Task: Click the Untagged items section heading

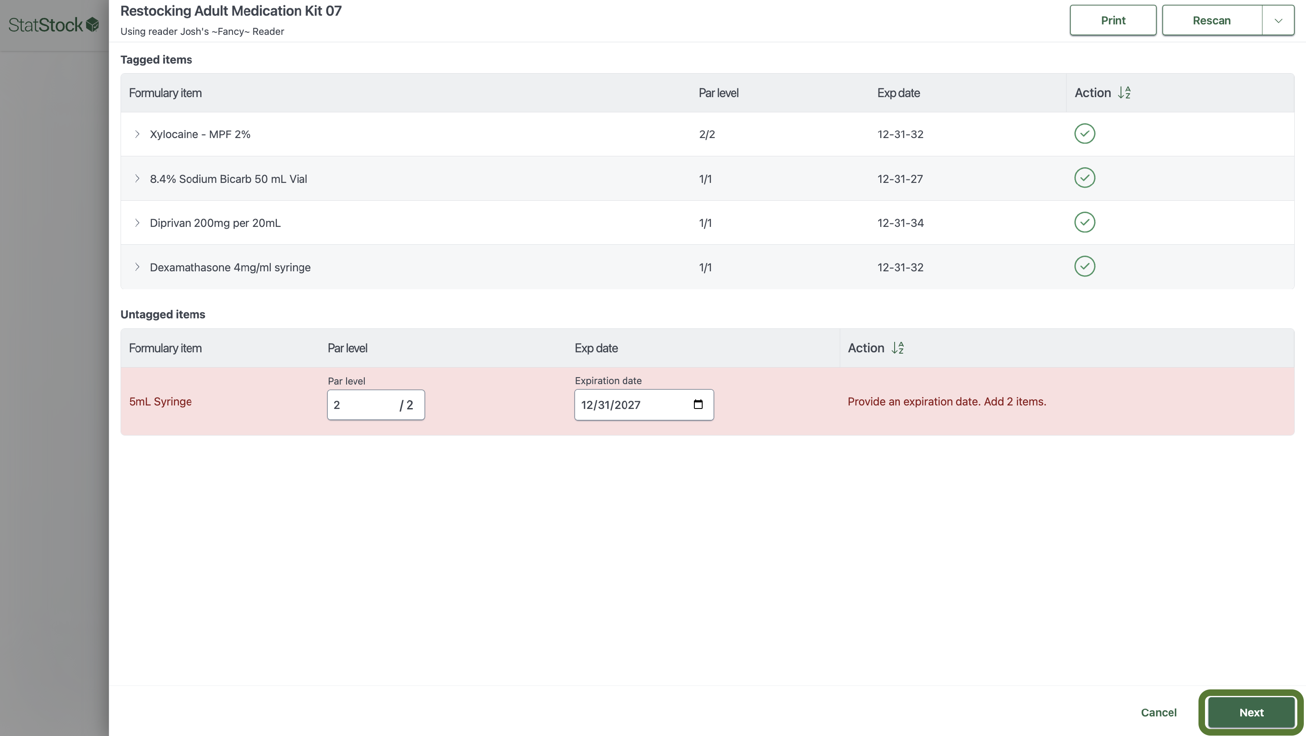Action: [163, 314]
